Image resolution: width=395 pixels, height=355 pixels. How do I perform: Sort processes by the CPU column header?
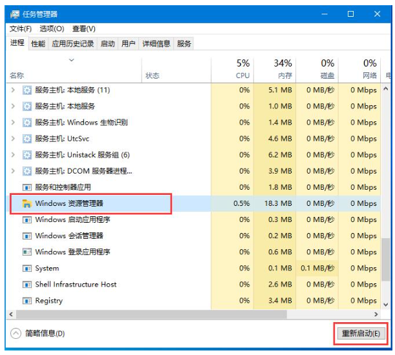click(242, 69)
